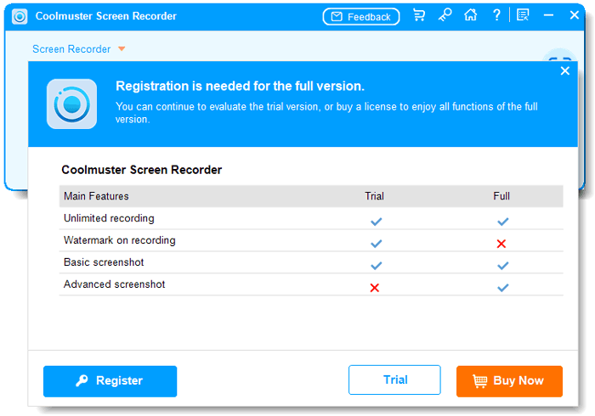Click the 'Registration is needed' headline

tap(240, 87)
